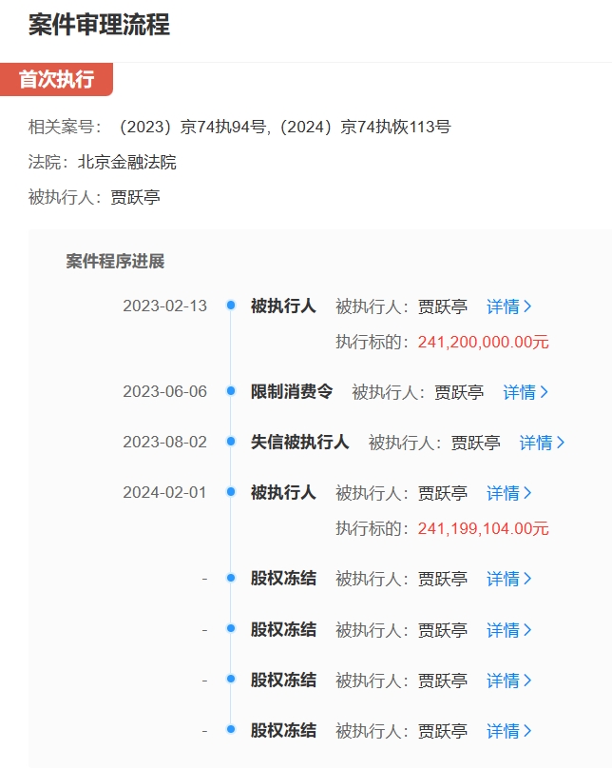Click the bold 被执行人 label dated 2023-02-13

283,306
